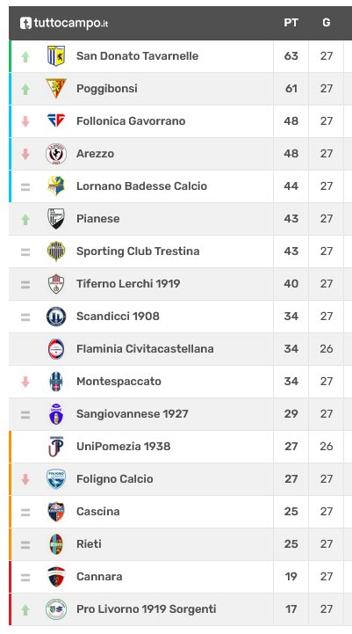Open Montespaccato team link
Screen dimensions: 352x634
(x=119, y=382)
